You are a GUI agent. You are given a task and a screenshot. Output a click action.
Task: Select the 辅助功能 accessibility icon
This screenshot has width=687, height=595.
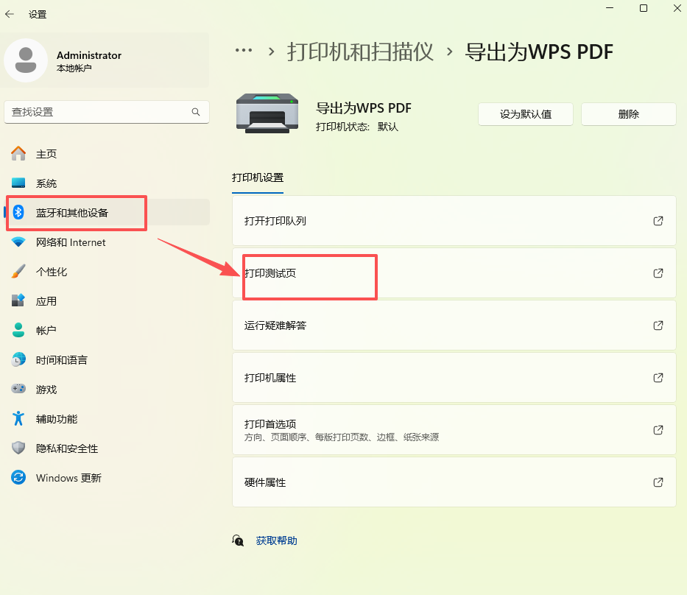[17, 418]
